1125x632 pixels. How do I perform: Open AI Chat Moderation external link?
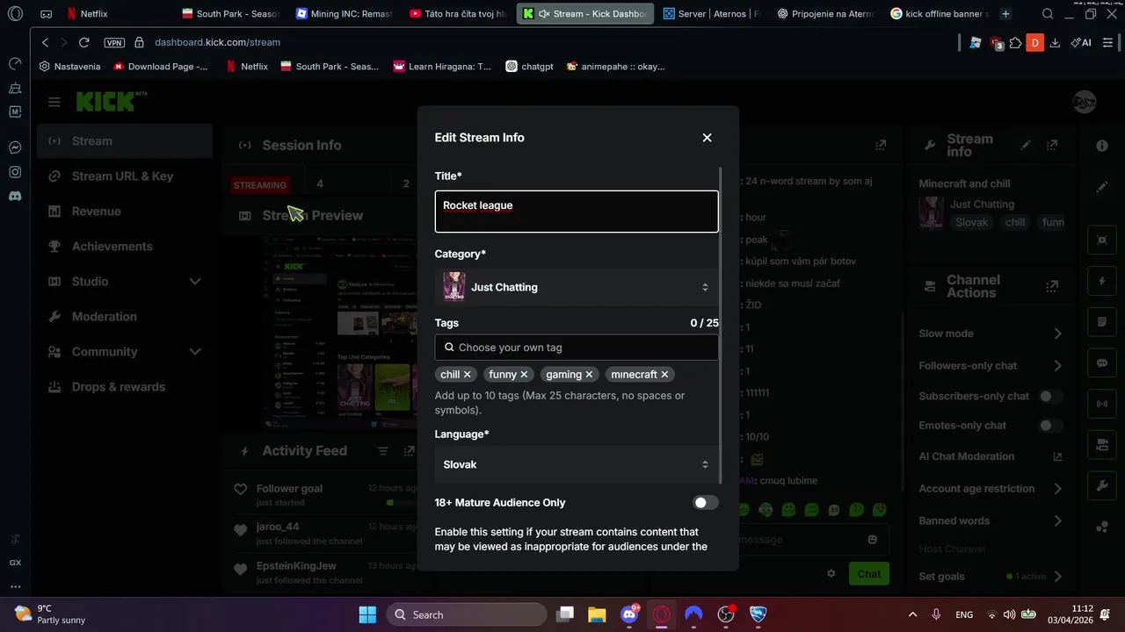tap(1057, 457)
